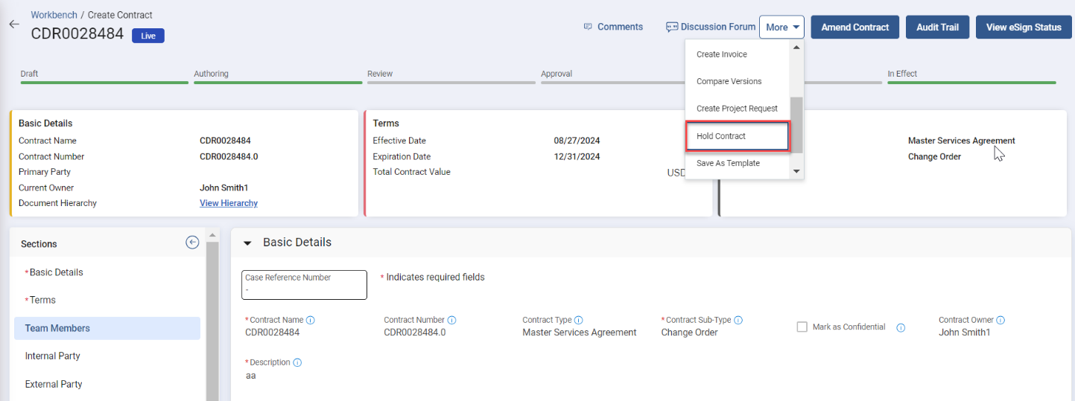
Task: Open the Comments panel icon
Action: click(x=589, y=27)
